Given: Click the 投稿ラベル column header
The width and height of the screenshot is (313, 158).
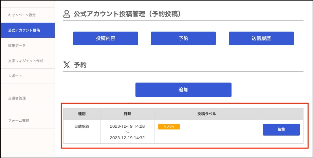Looking at the screenshot, I should (x=206, y=114).
